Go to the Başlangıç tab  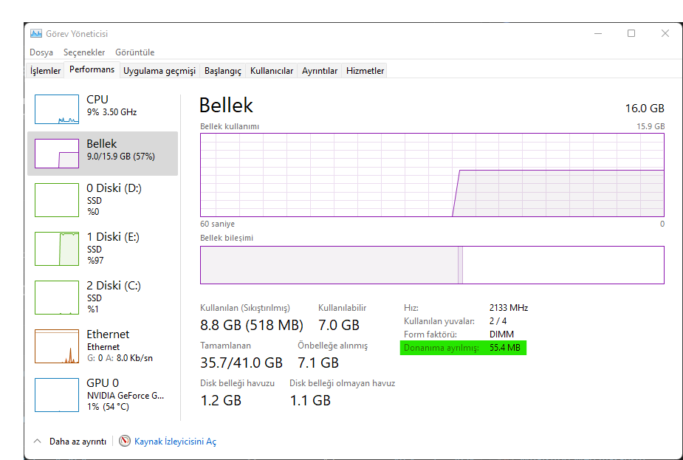223,71
